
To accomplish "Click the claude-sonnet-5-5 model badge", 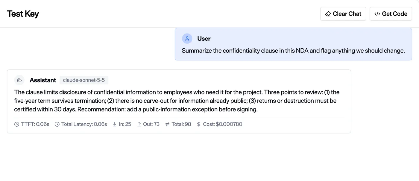I will tap(84, 80).
